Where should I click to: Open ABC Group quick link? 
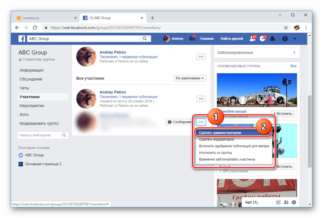pos(31,155)
